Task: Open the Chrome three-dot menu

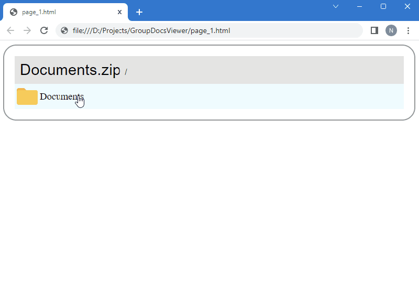Action: click(409, 30)
